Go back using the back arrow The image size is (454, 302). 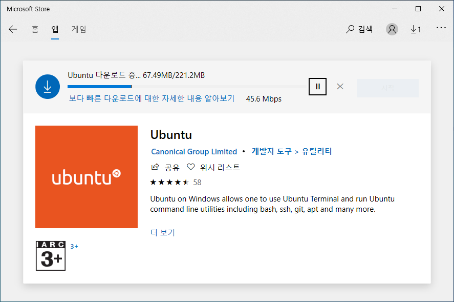(x=13, y=29)
